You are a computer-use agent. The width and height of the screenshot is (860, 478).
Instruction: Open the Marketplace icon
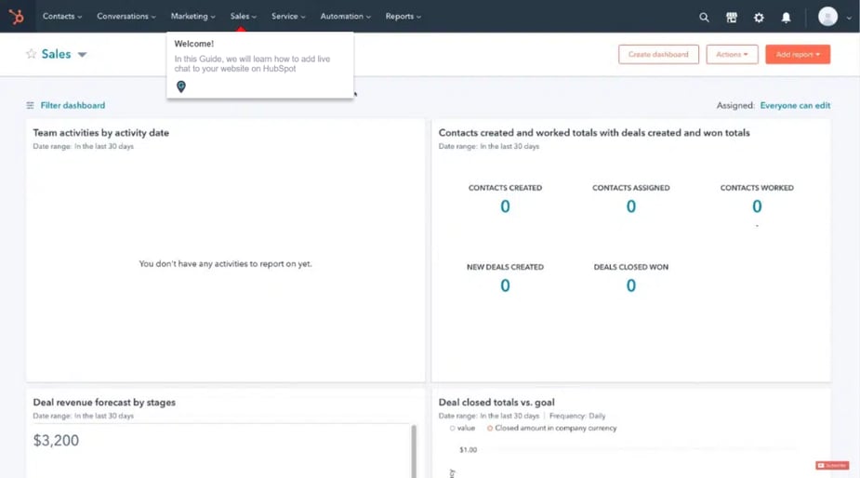point(732,17)
